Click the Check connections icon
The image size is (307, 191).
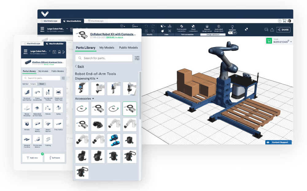[193, 28]
